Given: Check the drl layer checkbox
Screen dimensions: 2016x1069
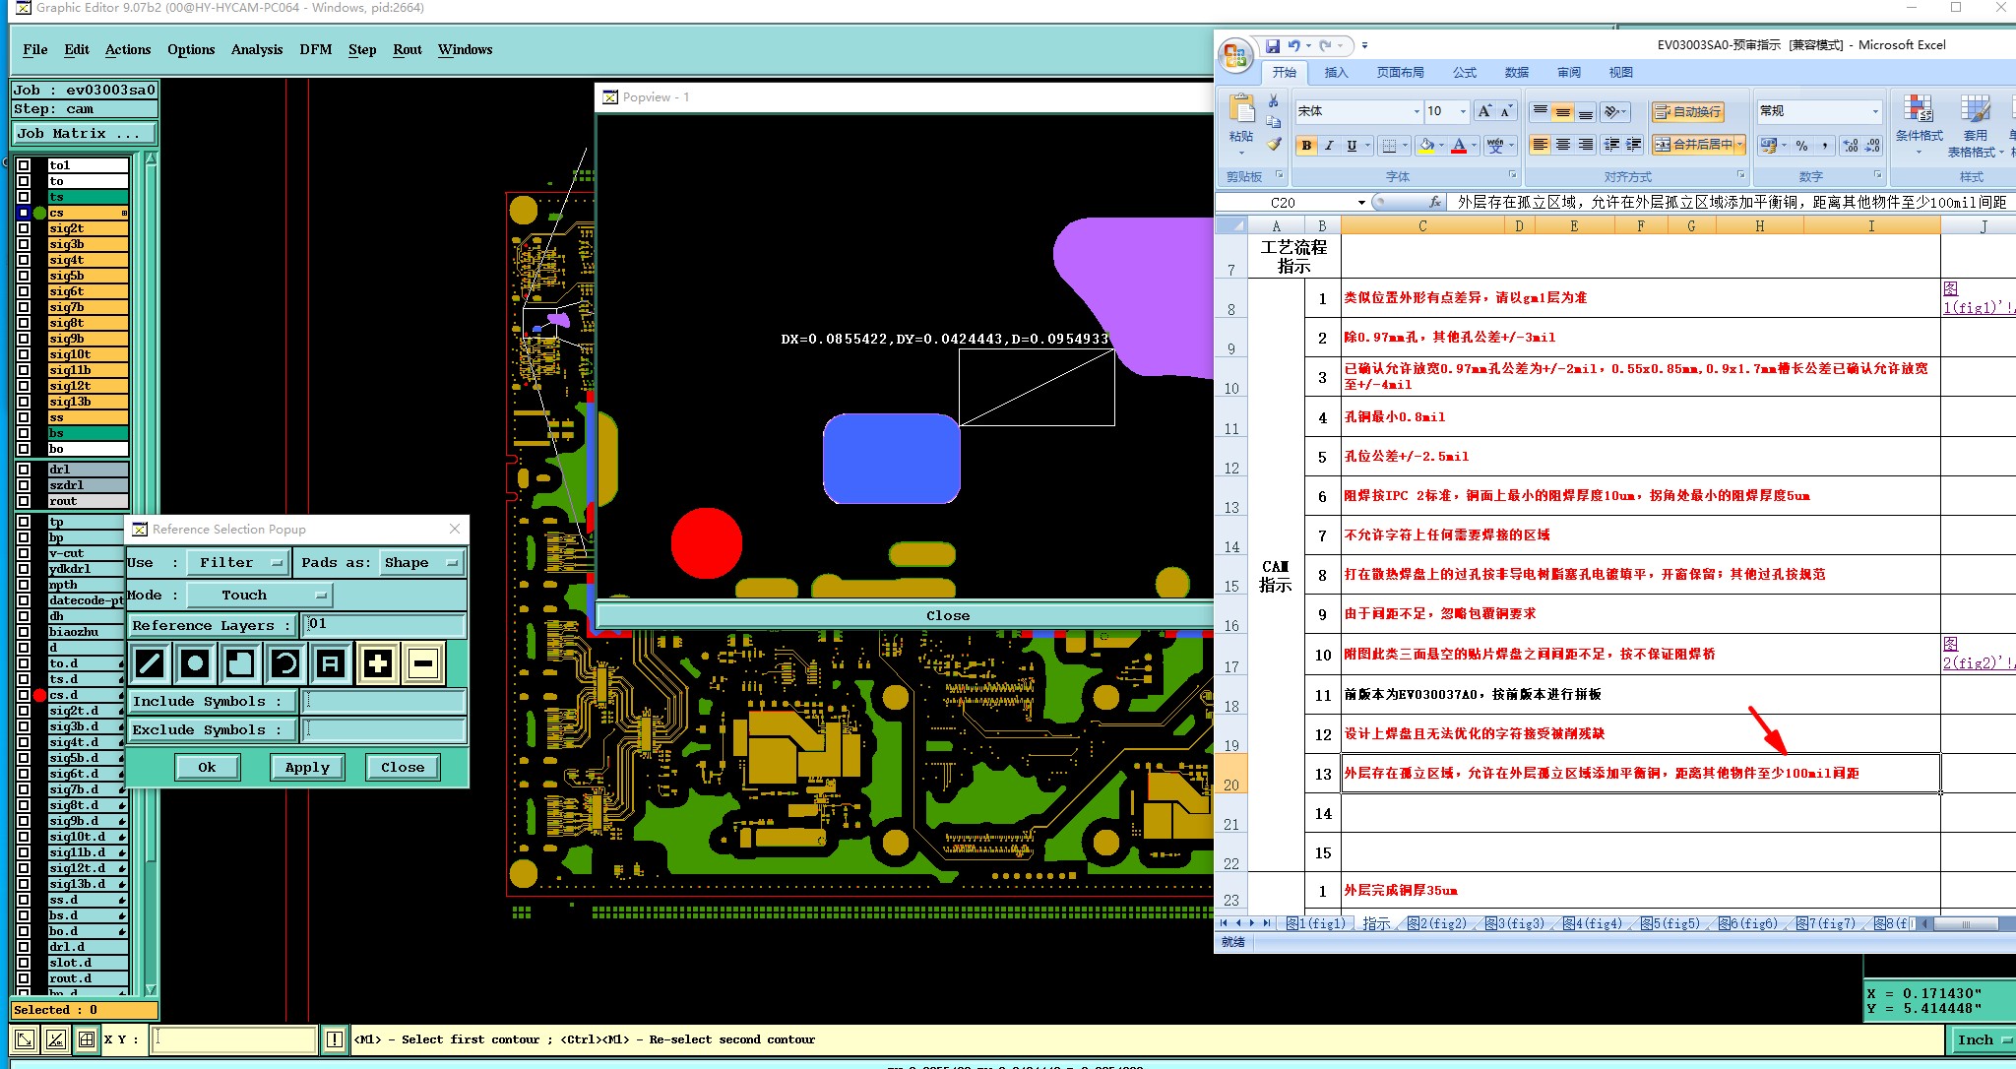Looking at the screenshot, I should [x=24, y=470].
